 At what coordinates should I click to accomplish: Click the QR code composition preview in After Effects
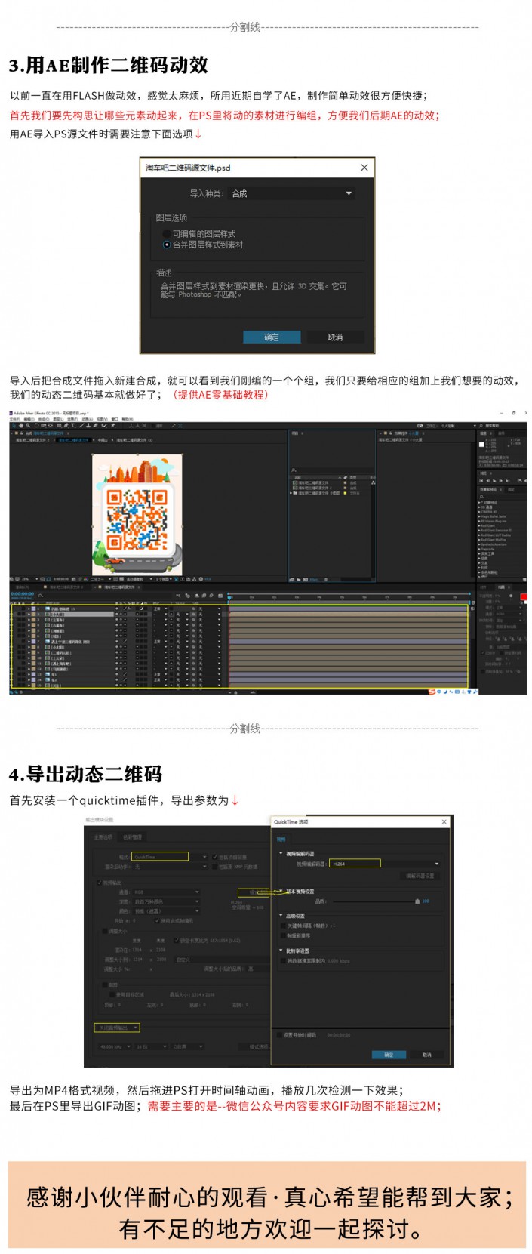click(x=137, y=513)
